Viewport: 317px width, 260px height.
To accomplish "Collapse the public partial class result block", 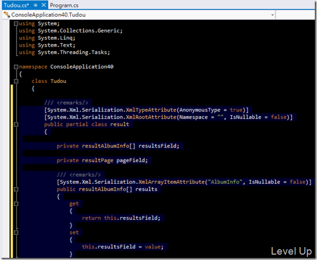I will point(16,125).
